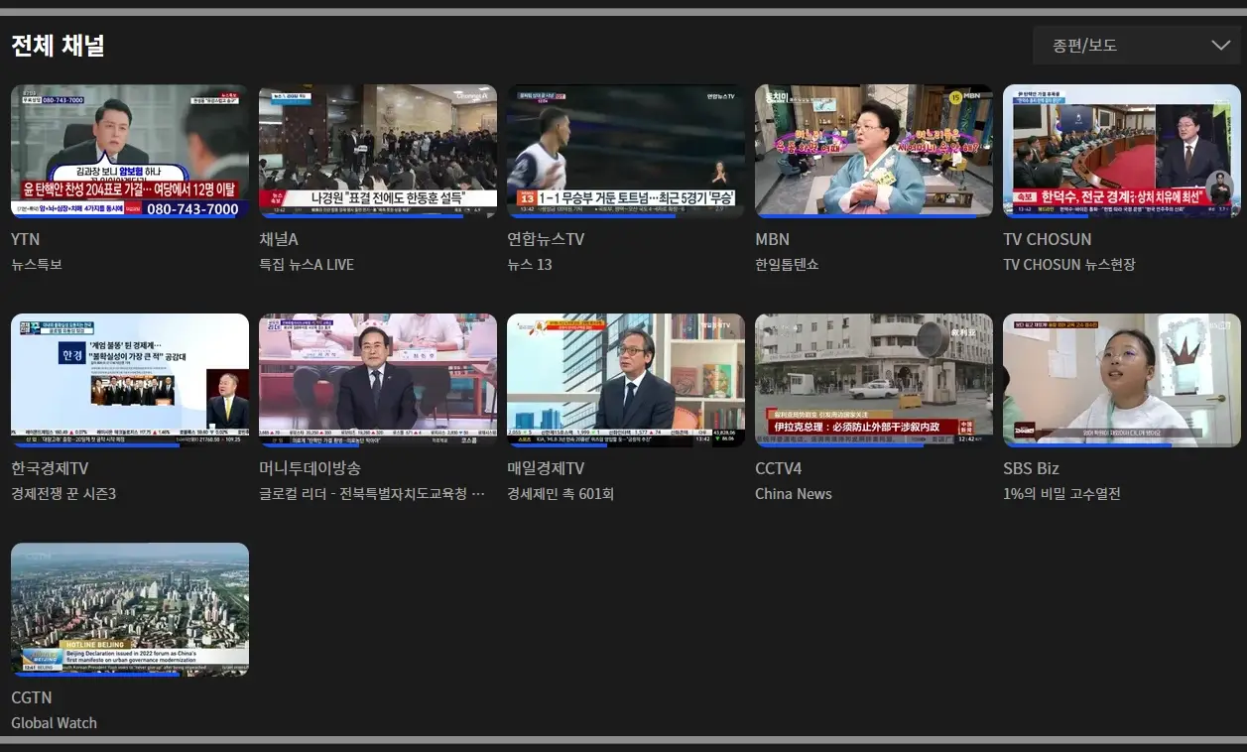Screen dimensions: 1247x752
Task: Click the YTN channel name link
Action: click(x=25, y=239)
